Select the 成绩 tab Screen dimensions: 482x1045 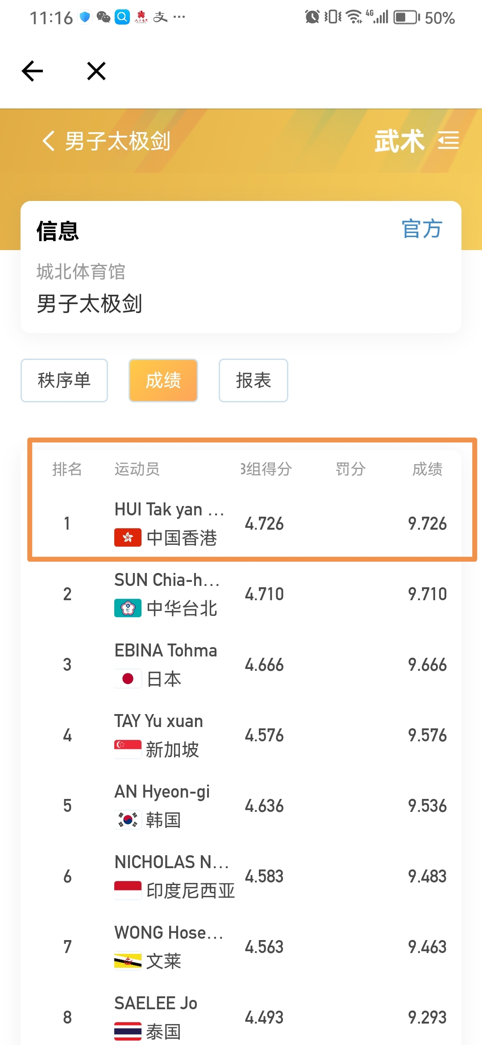(163, 380)
